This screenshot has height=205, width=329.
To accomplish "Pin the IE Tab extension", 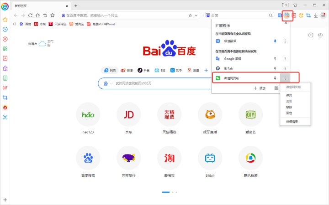I will pyautogui.click(x=275, y=68).
